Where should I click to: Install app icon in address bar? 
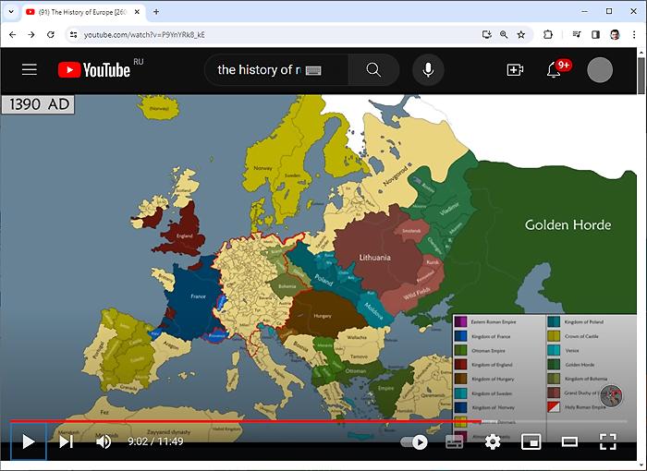(487, 35)
